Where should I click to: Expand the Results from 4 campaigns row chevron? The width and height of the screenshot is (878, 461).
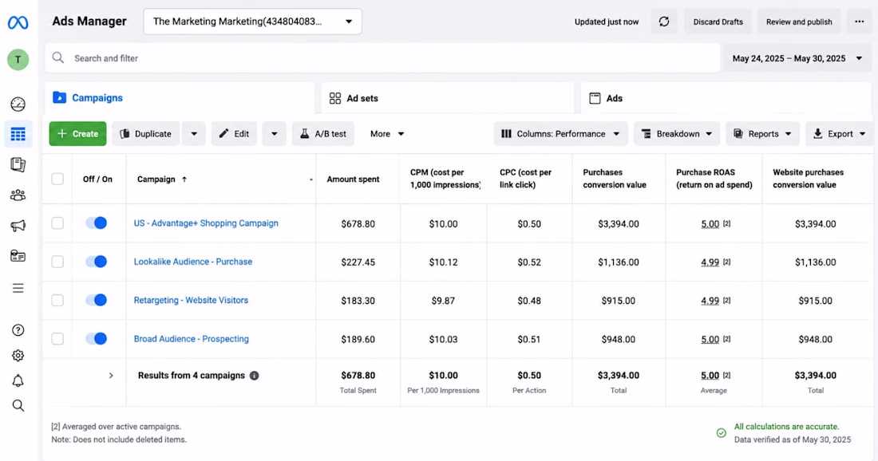tap(111, 376)
